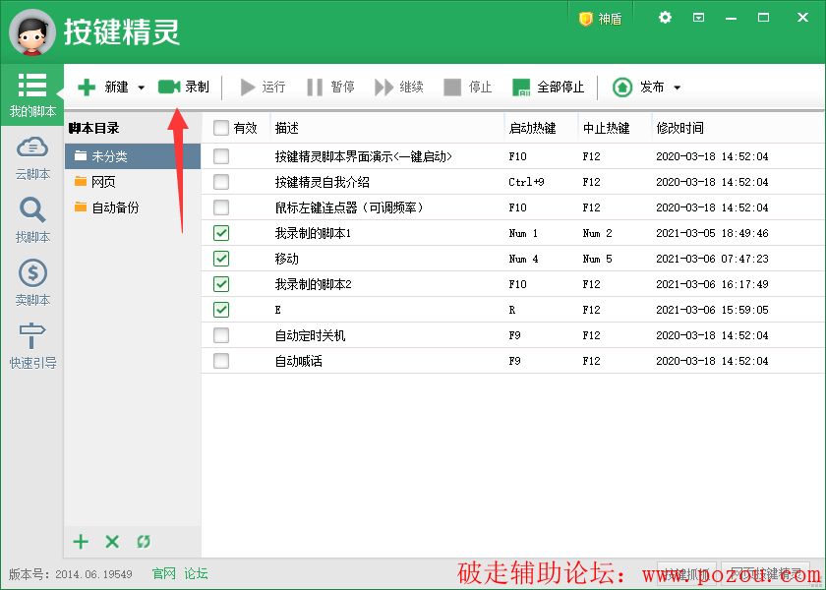Click the 继续 continue button
Screen dimensions: 826x590
399,87
